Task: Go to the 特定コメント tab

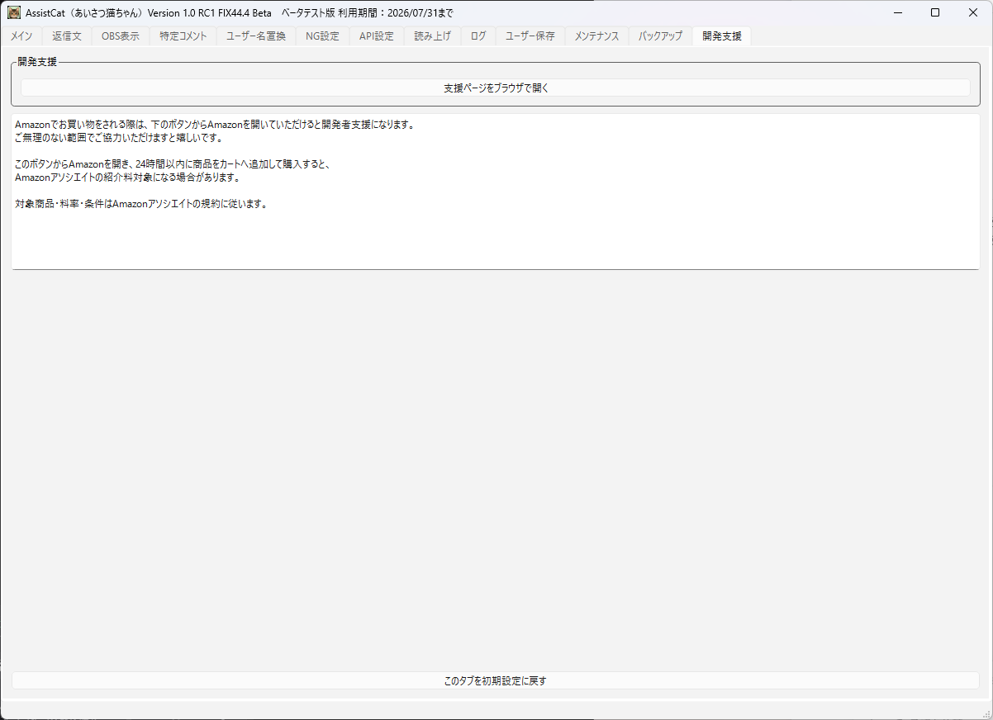Action: click(x=183, y=36)
